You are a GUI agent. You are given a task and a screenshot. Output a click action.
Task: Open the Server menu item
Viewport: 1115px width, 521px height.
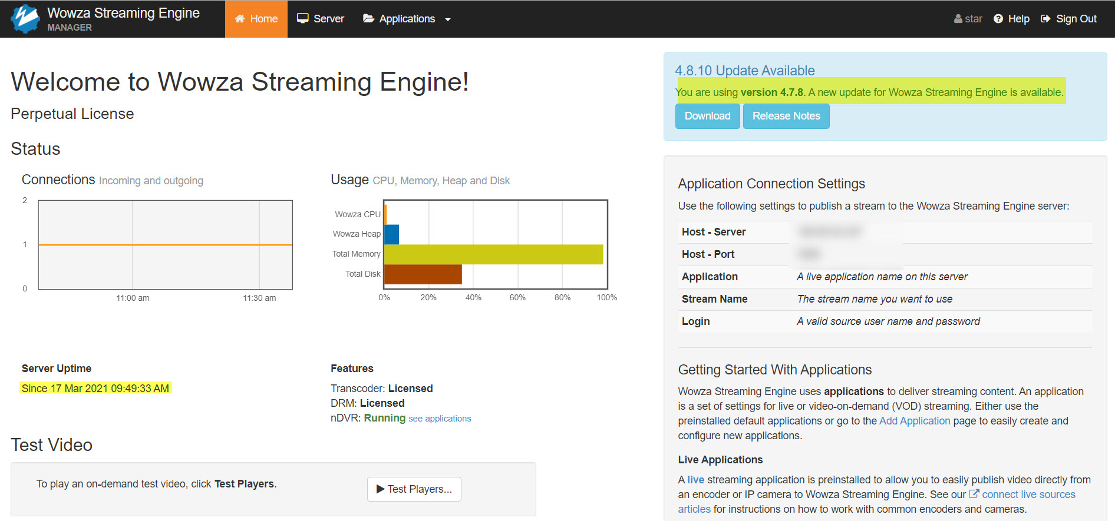pyautogui.click(x=321, y=19)
